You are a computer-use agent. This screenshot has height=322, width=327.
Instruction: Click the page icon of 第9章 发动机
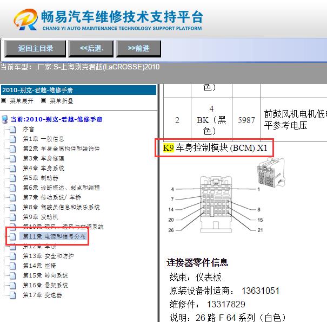click(x=13, y=217)
